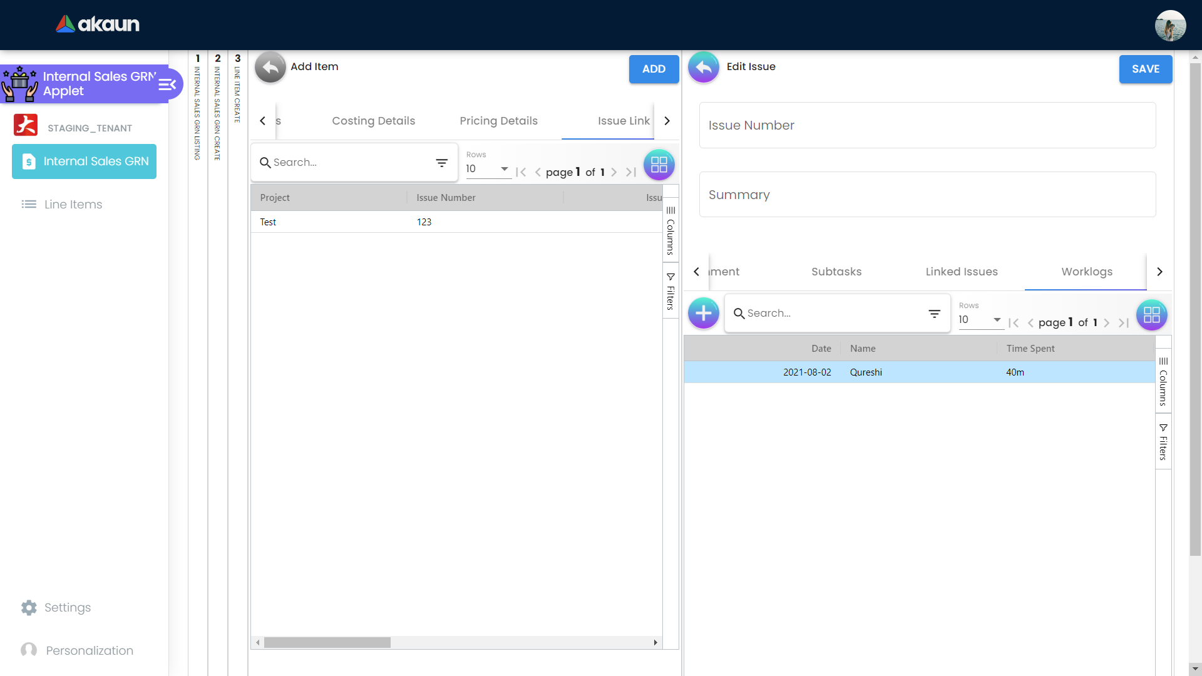Click the ADD button
The image size is (1202, 676).
pos(654,69)
